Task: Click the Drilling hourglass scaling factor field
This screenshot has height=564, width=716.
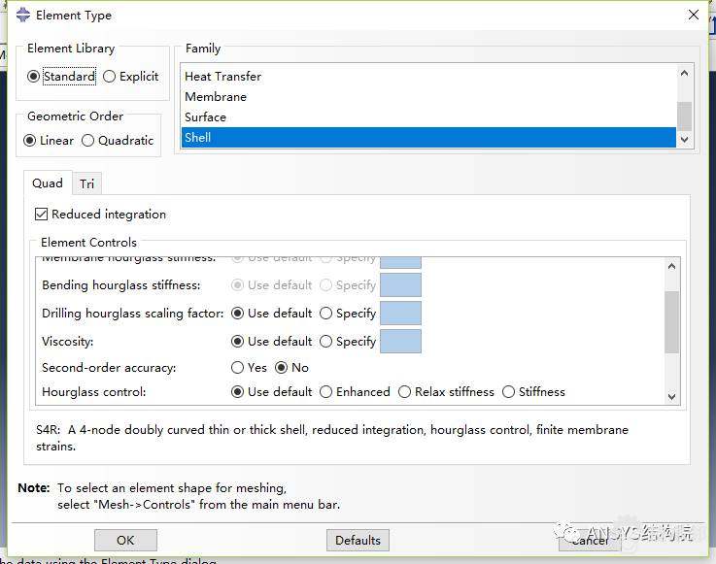Action: pos(400,314)
